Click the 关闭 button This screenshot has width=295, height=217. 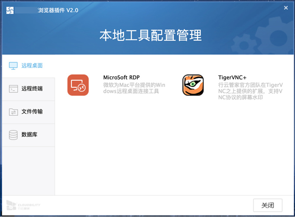pyautogui.click(x=268, y=205)
